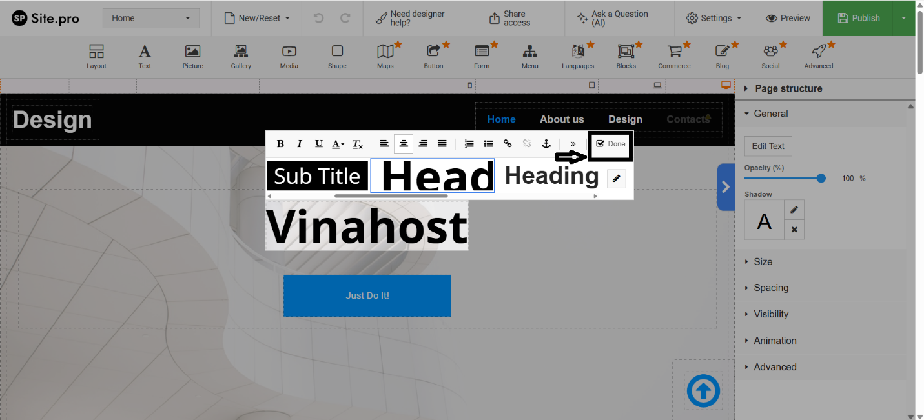Expand the Animation section
This screenshot has width=924, height=420.
(x=775, y=341)
